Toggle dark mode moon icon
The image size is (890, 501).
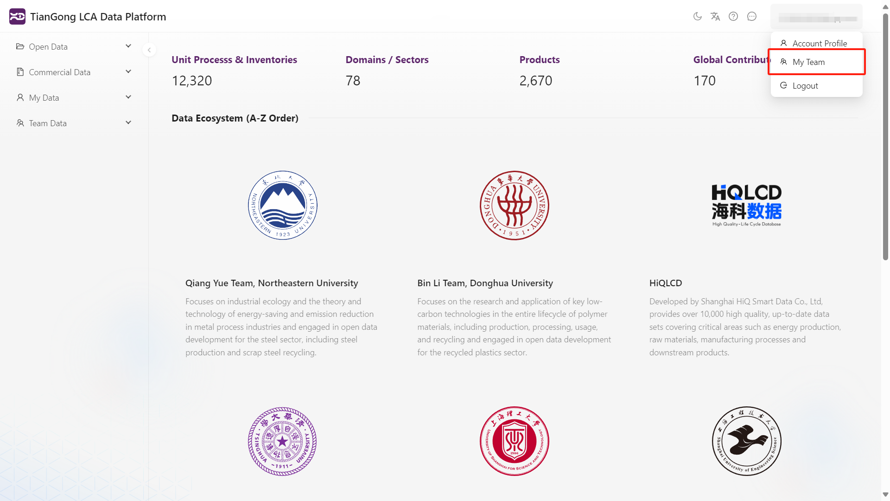[697, 17]
